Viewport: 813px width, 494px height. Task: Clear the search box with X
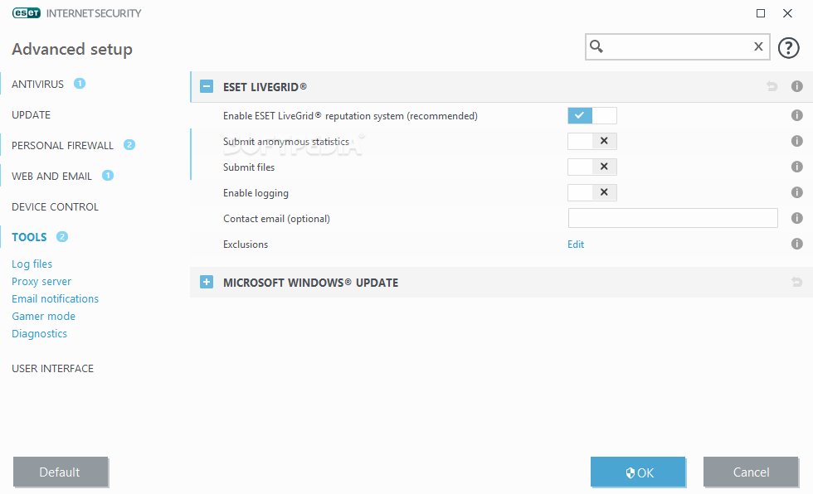coord(758,46)
